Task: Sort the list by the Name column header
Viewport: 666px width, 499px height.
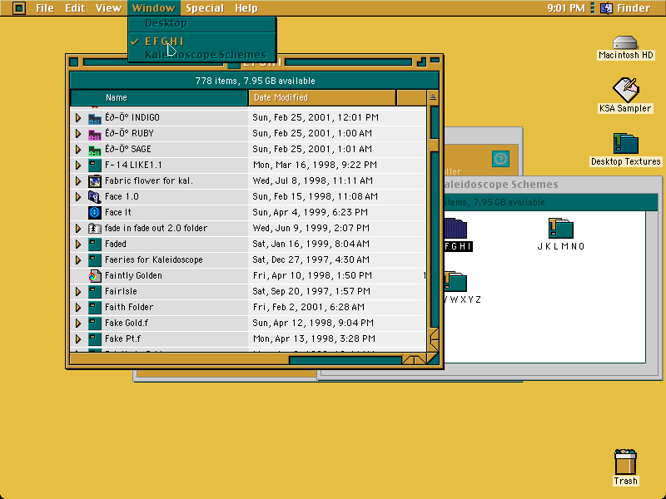Action: pyautogui.click(x=159, y=97)
